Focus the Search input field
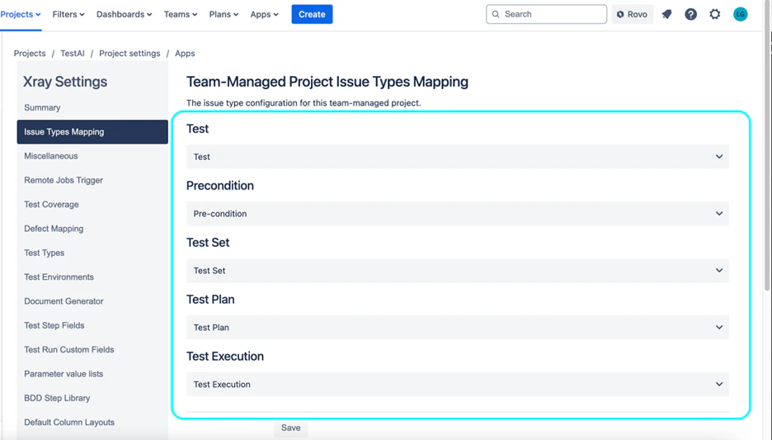 point(546,14)
